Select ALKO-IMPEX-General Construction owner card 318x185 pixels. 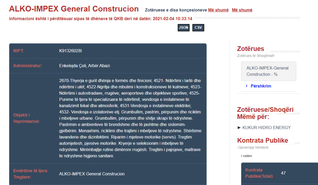(x=269, y=71)
